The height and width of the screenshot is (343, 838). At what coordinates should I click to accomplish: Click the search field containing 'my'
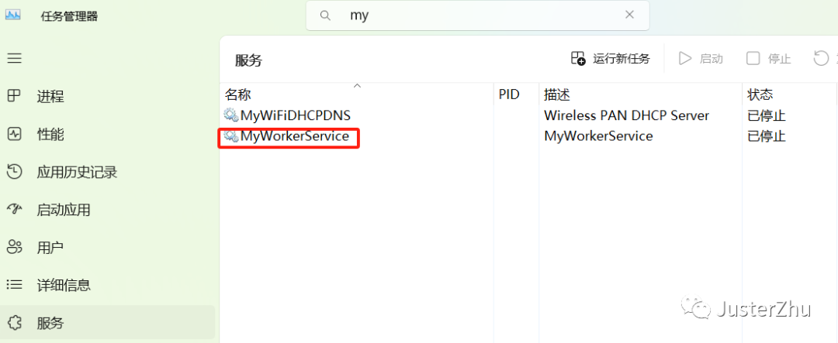point(477,15)
